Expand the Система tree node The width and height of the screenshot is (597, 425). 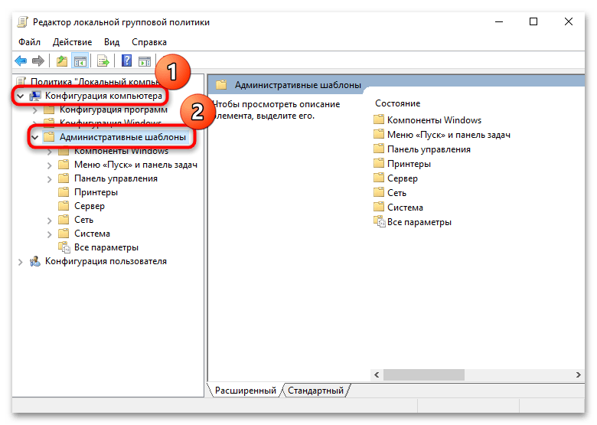click(50, 234)
